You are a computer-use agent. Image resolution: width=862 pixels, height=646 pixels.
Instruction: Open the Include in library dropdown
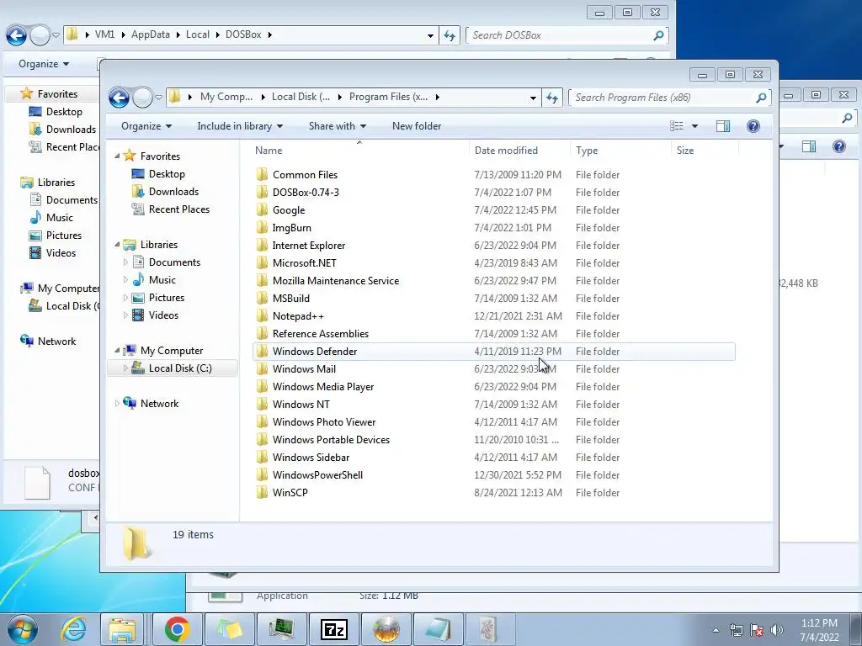tap(240, 126)
